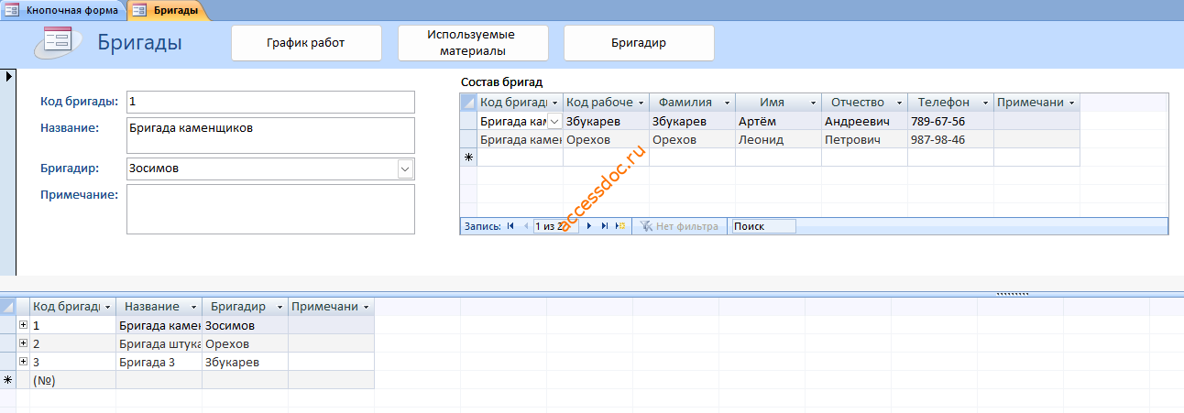Open Код бригады cell dropdown in subform
Screen dimensions: 1184x413
[x=554, y=121]
